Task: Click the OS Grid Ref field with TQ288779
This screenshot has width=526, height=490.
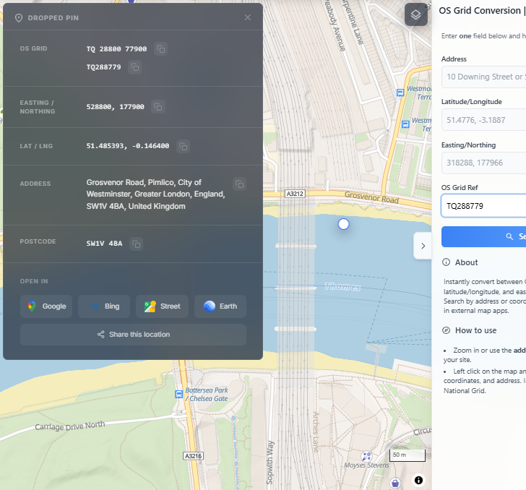Action: click(484, 206)
